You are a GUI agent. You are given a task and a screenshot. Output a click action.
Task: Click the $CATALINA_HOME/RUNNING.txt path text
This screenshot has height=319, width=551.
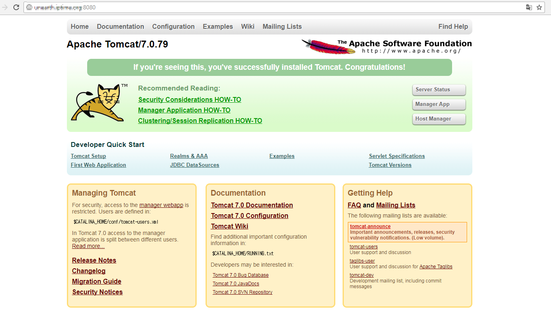tap(243, 254)
